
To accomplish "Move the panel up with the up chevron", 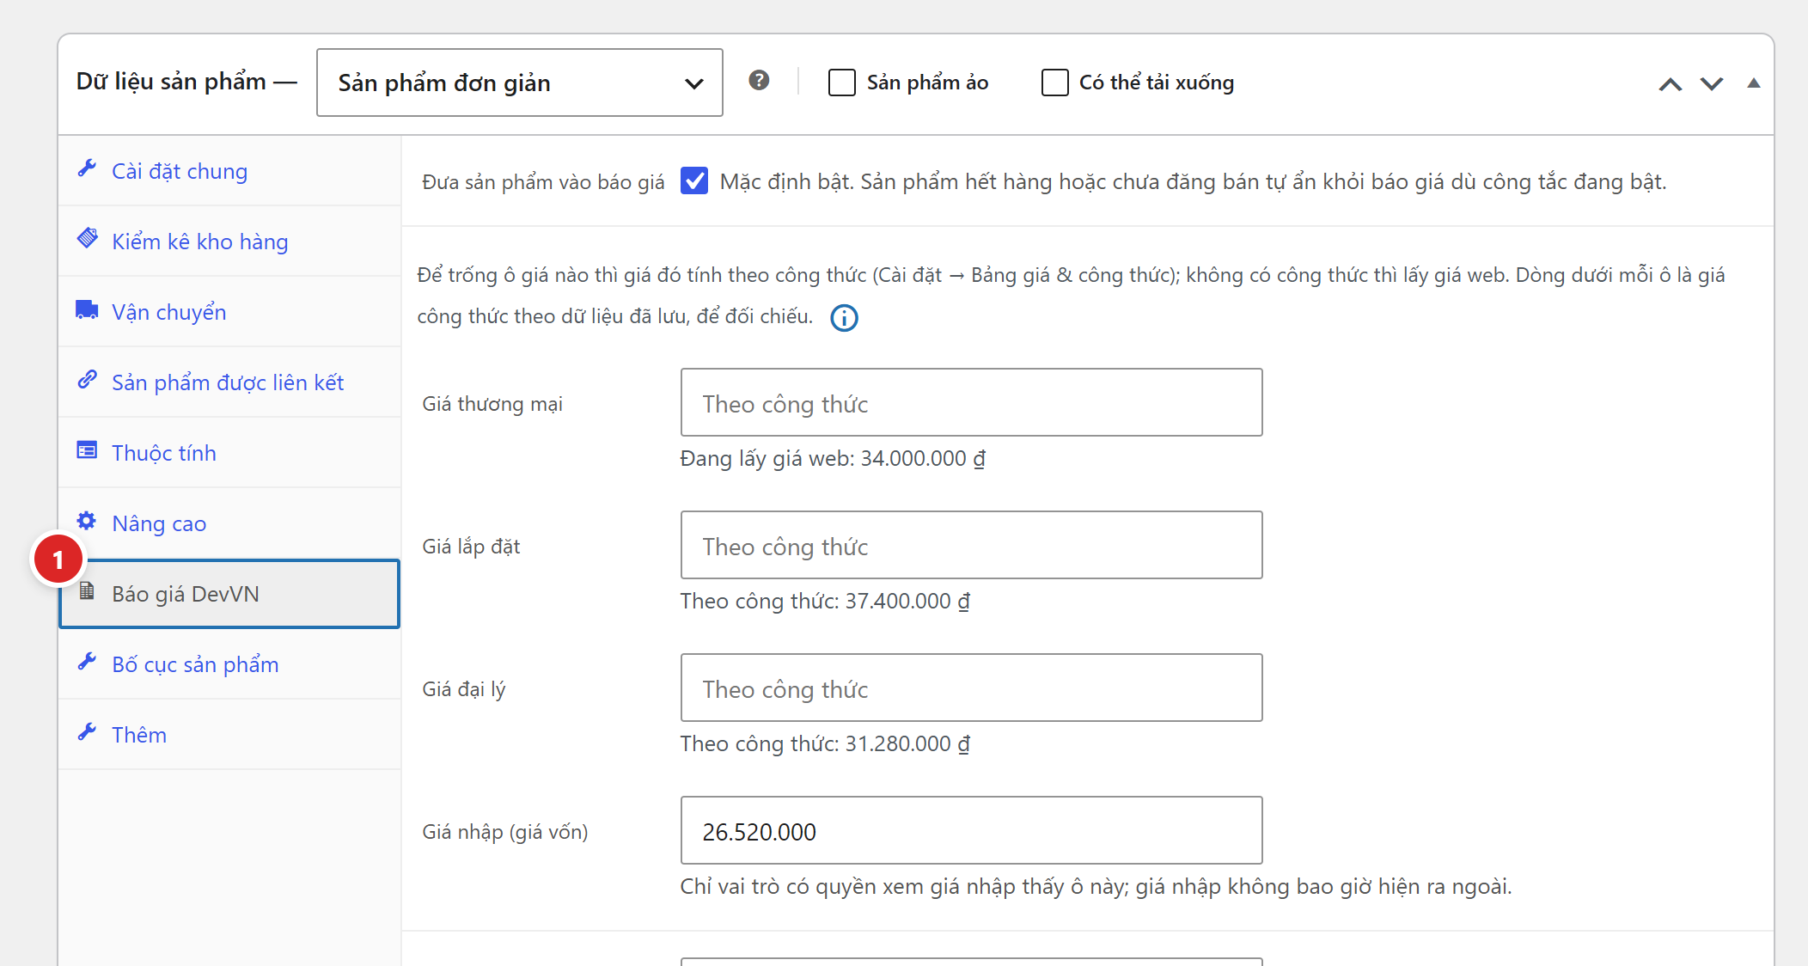I will tap(1670, 83).
